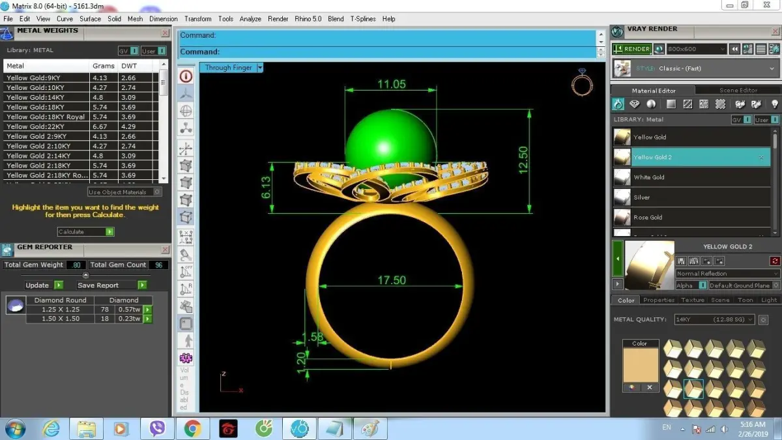Select the Silver material

click(691, 198)
